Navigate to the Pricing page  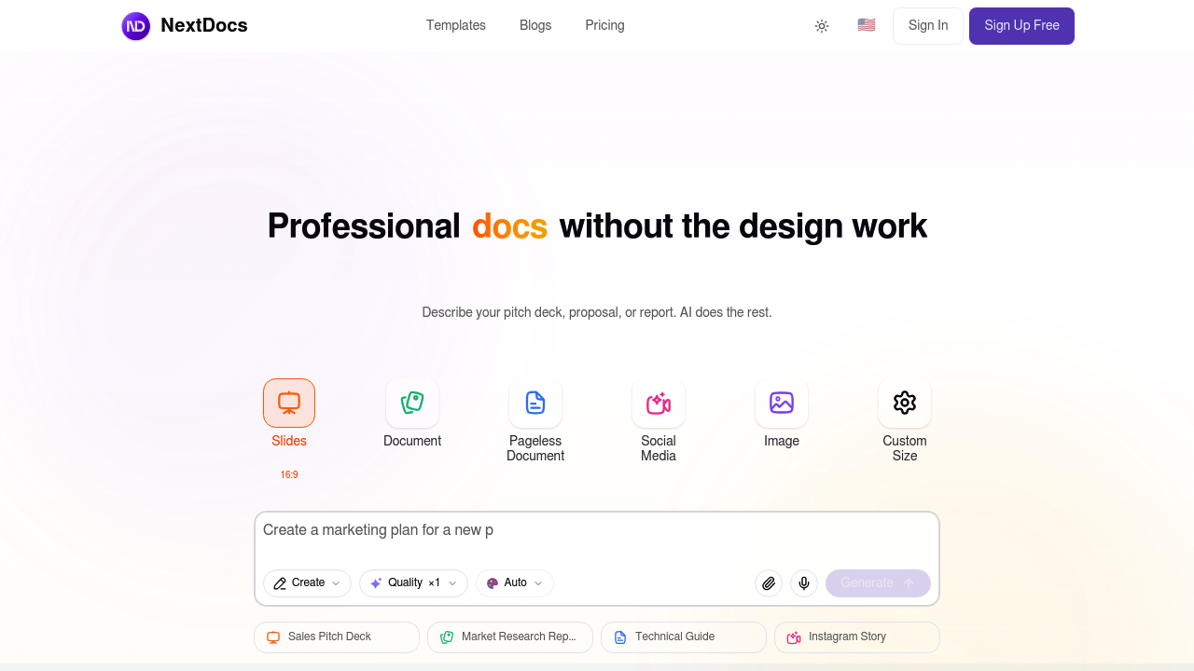click(604, 25)
